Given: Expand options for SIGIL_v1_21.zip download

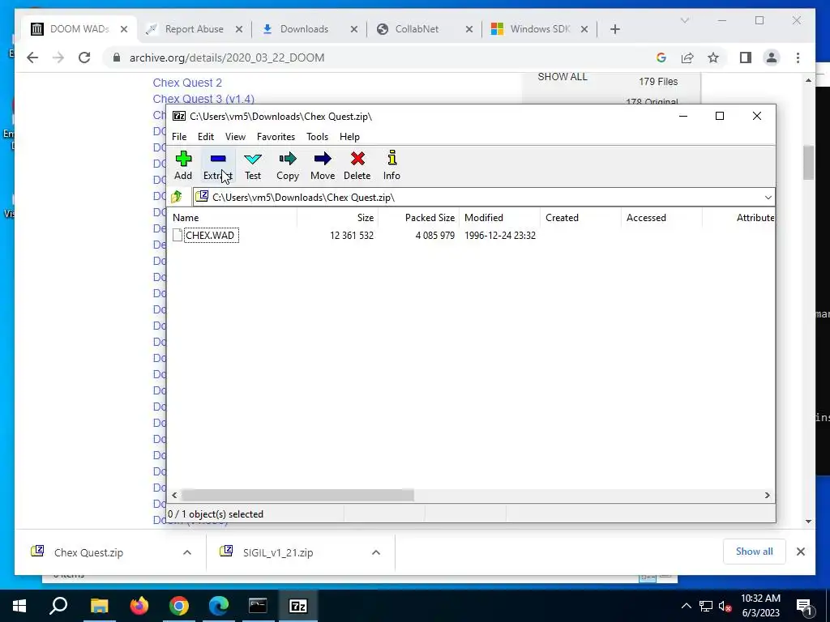Looking at the screenshot, I should pyautogui.click(x=376, y=552).
